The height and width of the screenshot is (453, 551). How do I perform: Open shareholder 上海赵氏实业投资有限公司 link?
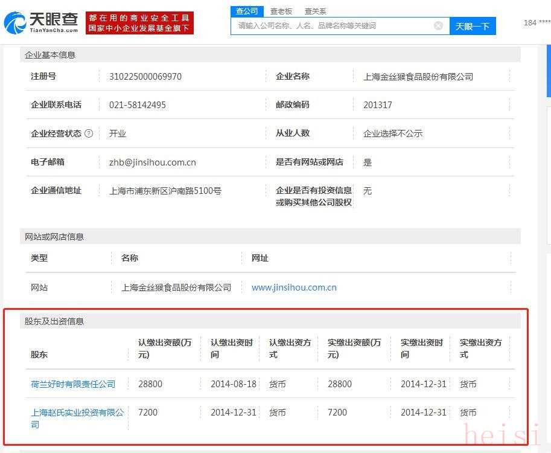77,418
